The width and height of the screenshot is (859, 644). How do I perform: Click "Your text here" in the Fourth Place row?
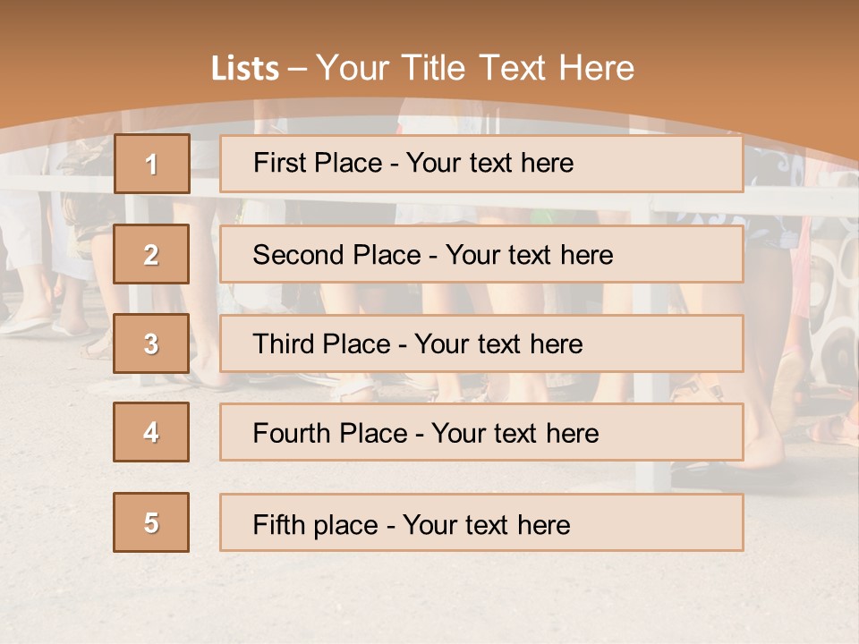(515, 434)
